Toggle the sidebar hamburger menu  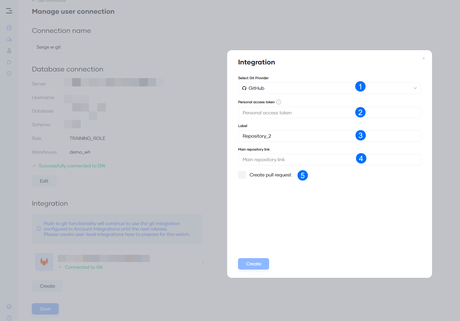pyautogui.click(x=9, y=11)
